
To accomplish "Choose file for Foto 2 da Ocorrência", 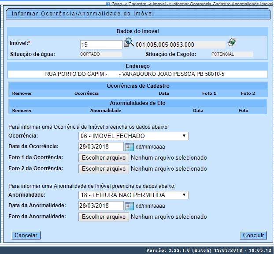I will [104, 168].
